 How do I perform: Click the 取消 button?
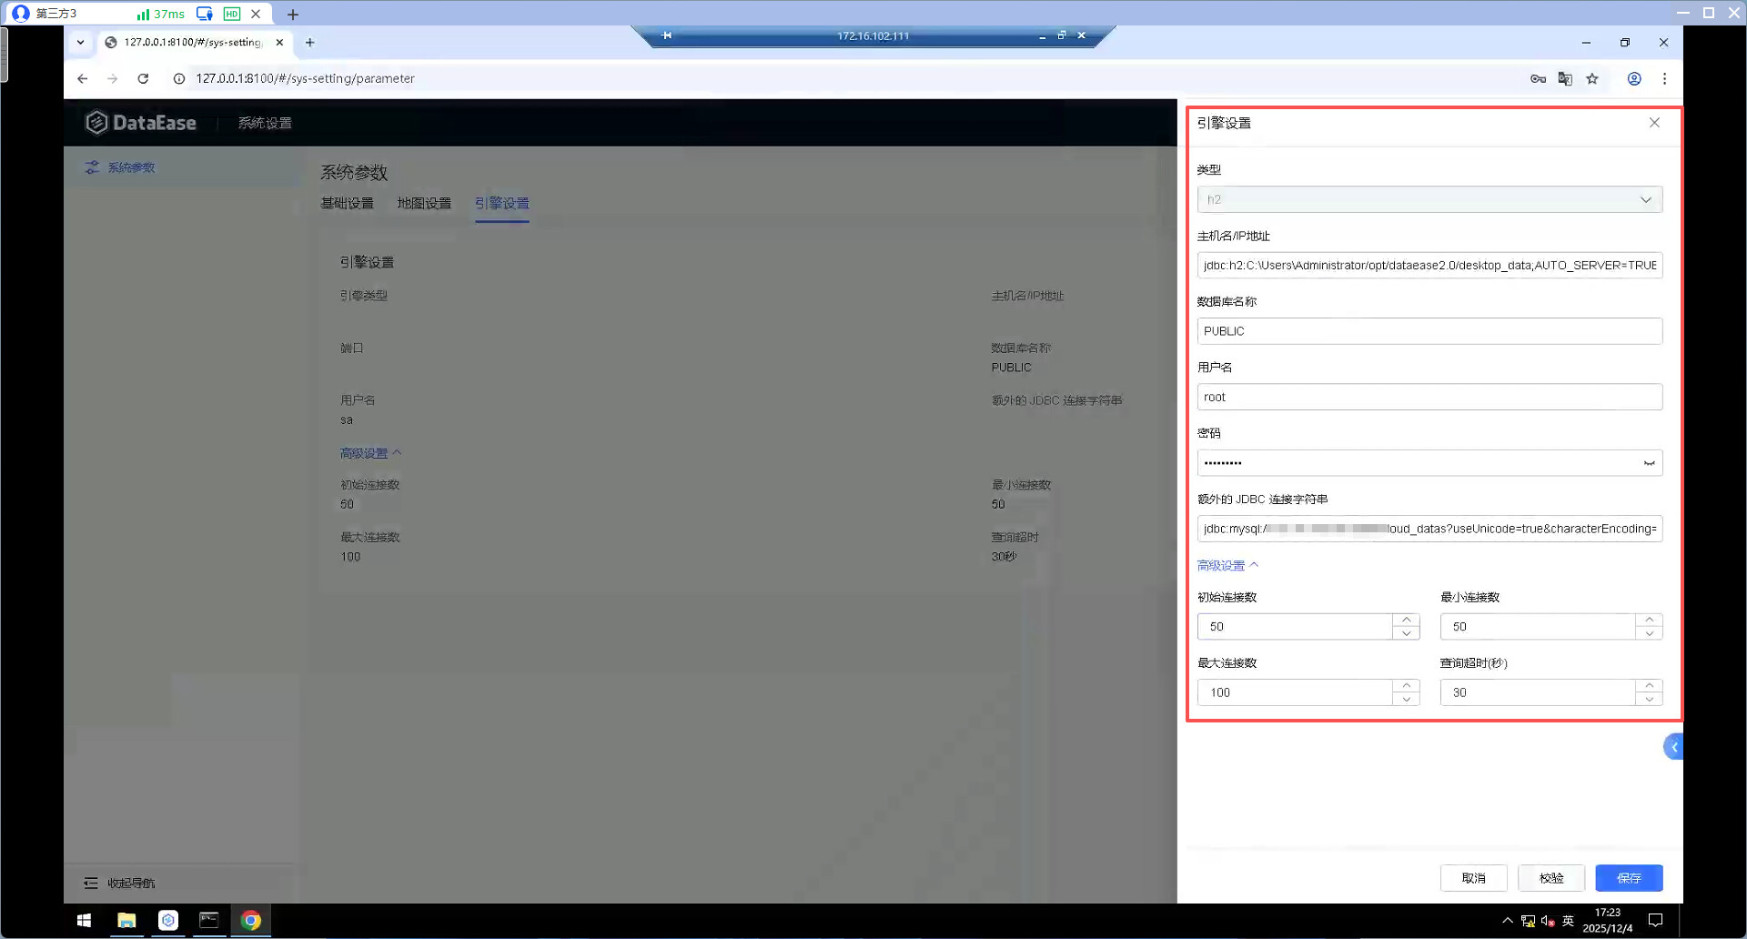(1473, 878)
